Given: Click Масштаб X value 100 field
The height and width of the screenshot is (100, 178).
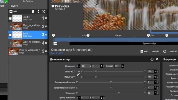Looking at the screenshot, I should (x=151, y=72).
